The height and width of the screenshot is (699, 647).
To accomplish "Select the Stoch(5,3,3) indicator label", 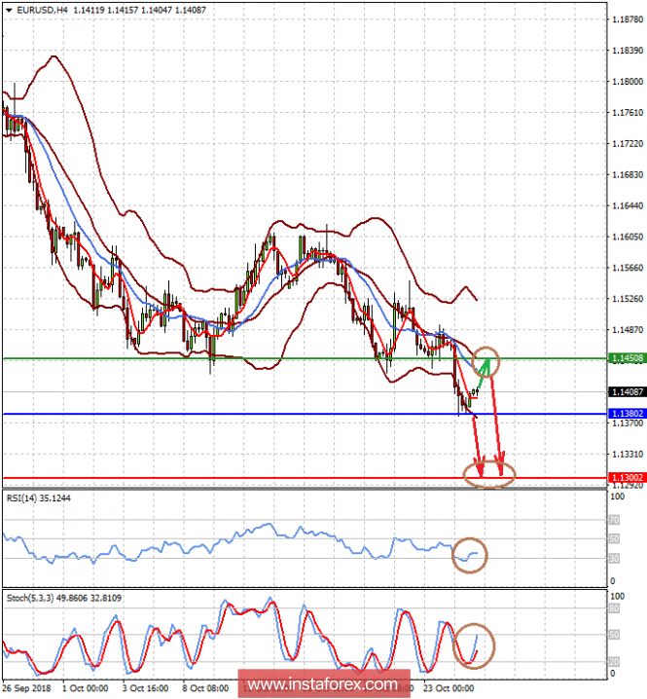I will (x=63, y=599).
